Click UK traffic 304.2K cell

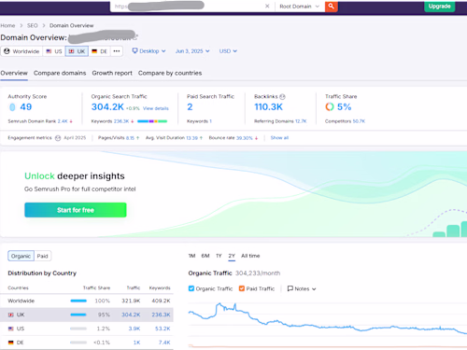click(131, 315)
